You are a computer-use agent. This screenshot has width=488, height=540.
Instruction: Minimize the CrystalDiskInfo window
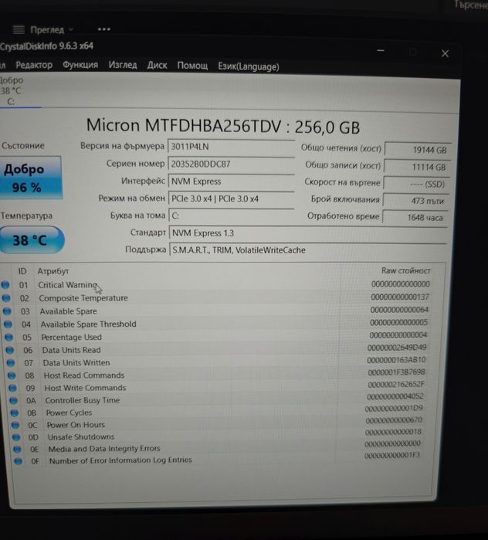pyautogui.click(x=380, y=51)
